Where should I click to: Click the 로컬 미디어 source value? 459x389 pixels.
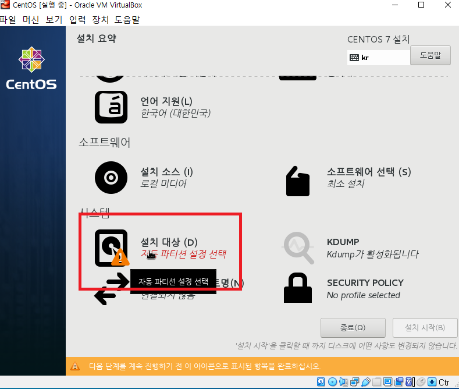pyautogui.click(x=163, y=183)
